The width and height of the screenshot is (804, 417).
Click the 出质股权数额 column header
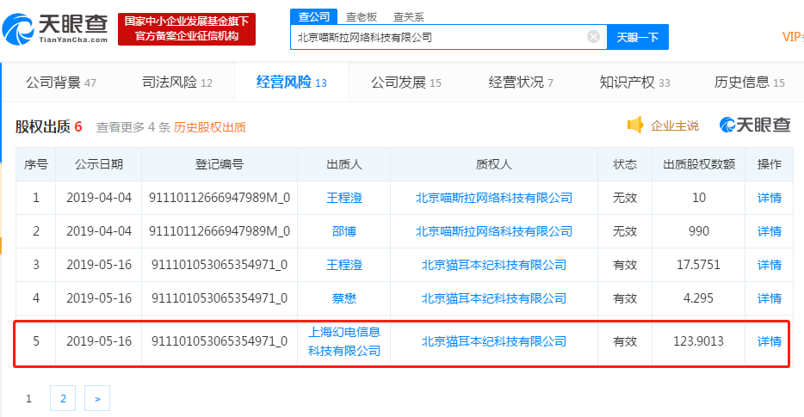click(x=698, y=164)
